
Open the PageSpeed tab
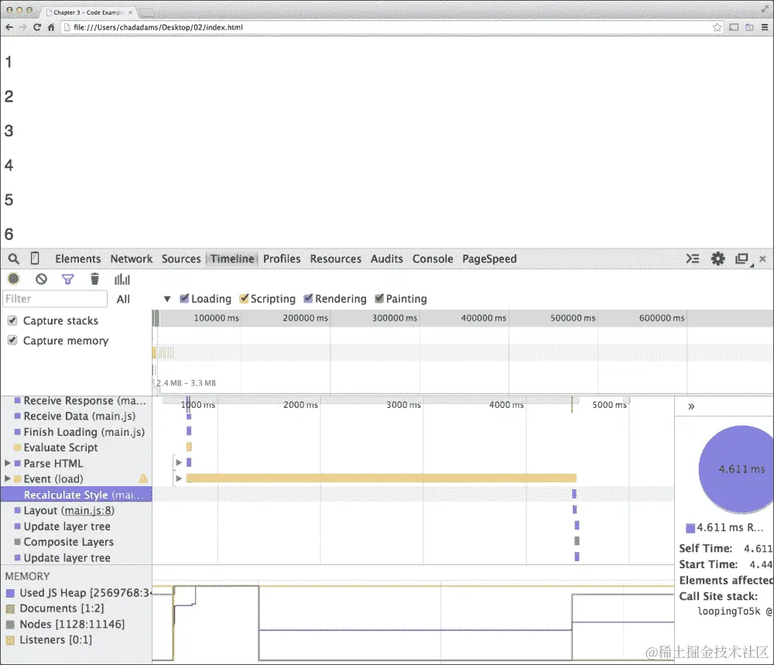tap(489, 259)
